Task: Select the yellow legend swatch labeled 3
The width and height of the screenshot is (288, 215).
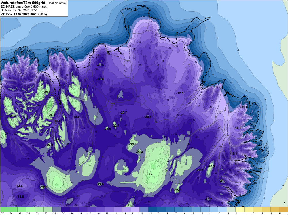Action: click(x=266, y=209)
